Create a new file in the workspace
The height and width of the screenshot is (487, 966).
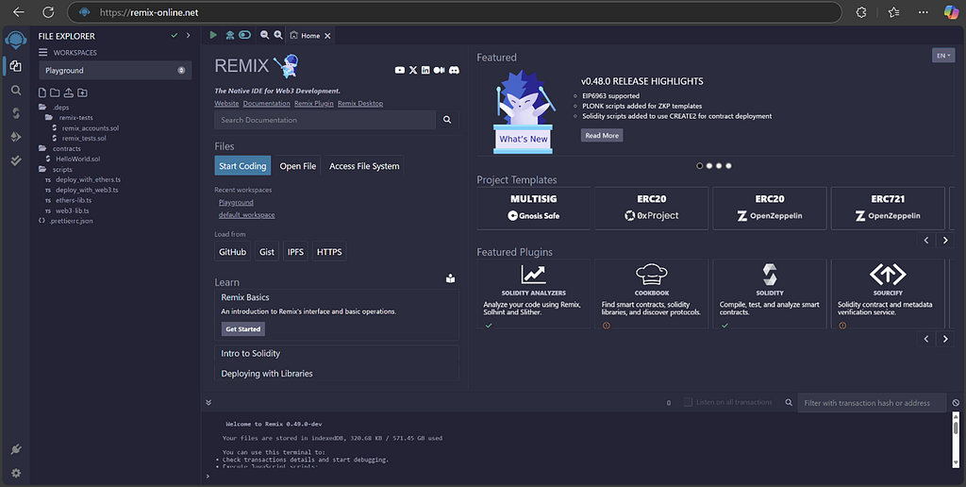point(42,93)
